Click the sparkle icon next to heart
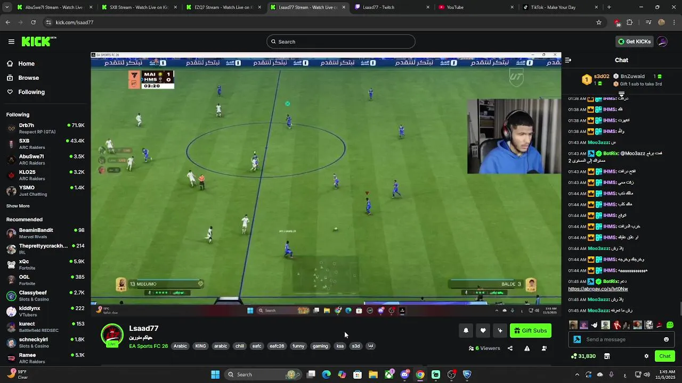This screenshot has width=682, height=383. (x=500, y=330)
